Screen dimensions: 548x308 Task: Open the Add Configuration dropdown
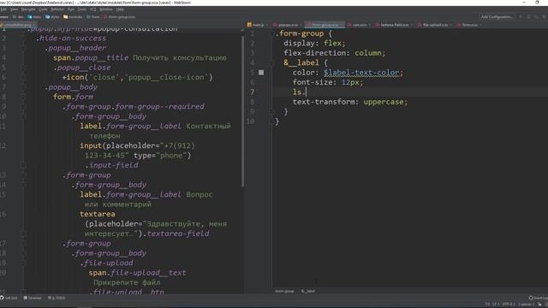pos(497,16)
